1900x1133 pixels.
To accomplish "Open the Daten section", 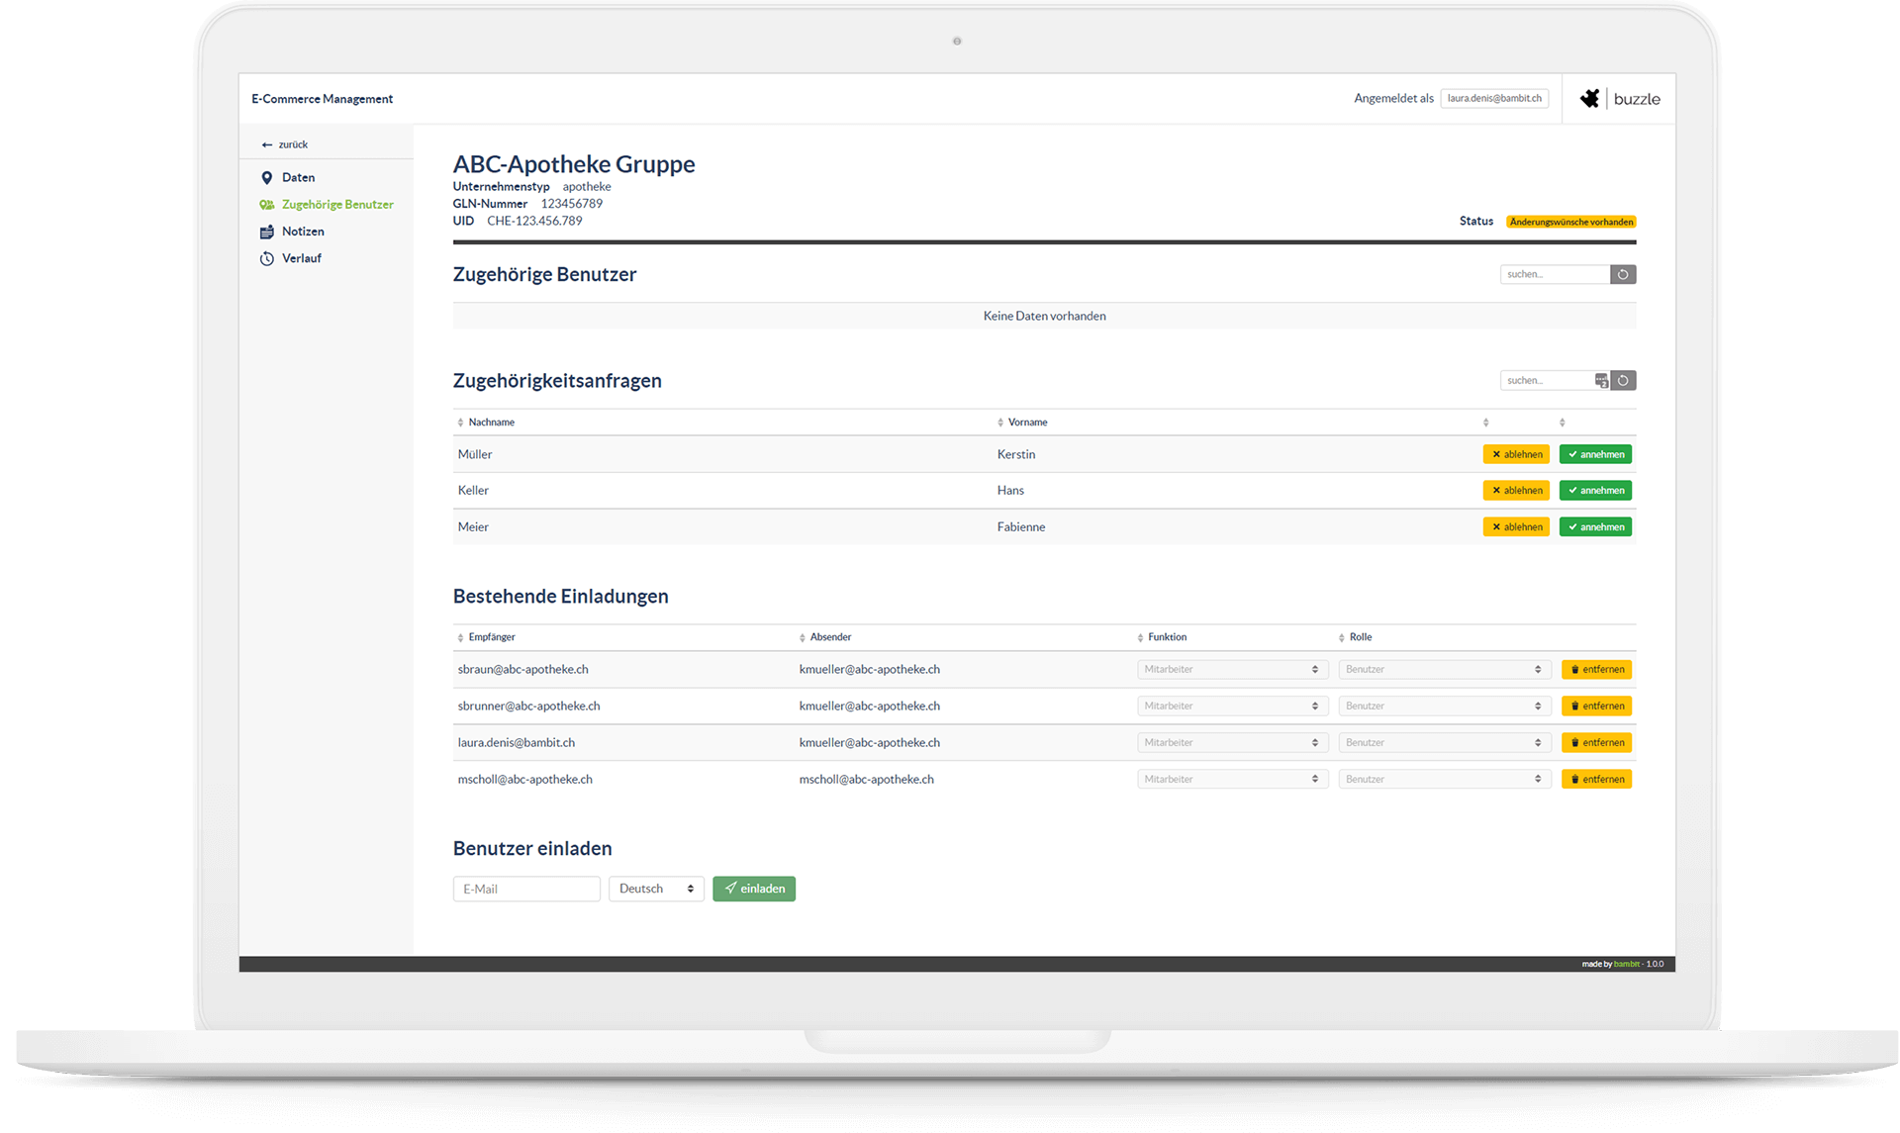I will coord(298,177).
